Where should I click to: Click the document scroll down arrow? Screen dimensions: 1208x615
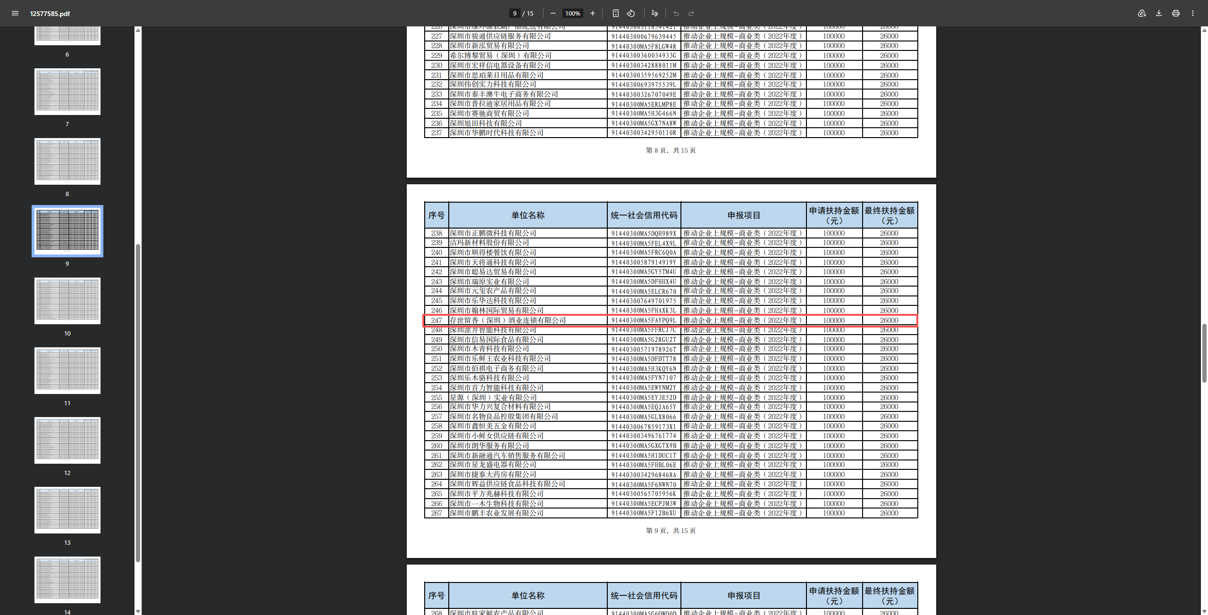[1204, 611]
